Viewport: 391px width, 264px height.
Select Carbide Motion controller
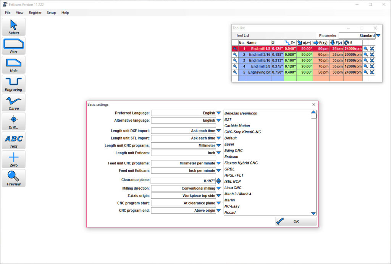[237, 126]
